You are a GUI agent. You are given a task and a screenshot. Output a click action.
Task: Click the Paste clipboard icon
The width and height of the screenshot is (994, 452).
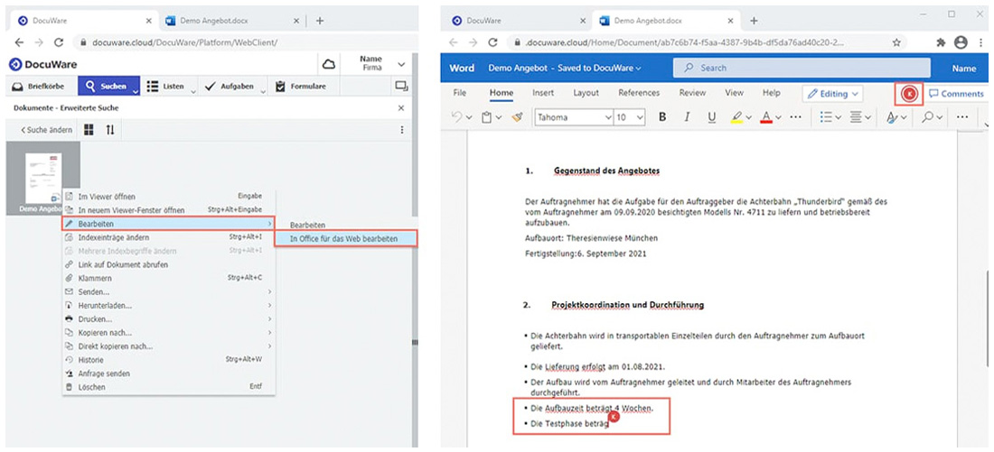[x=487, y=117]
